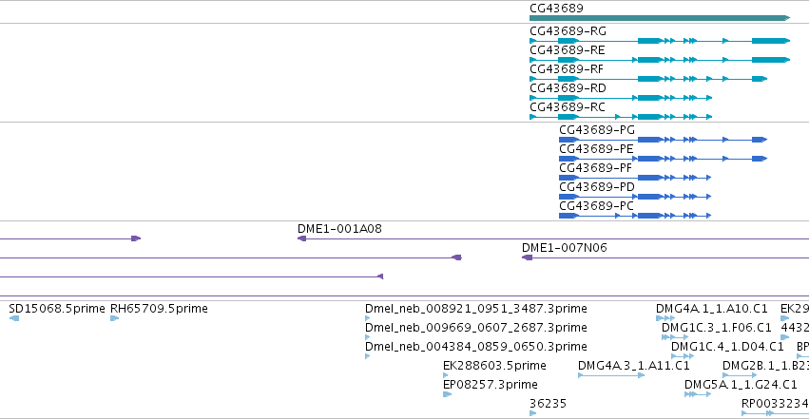Select the unlabeled purple clone with right-pointing arrowhead
Image resolution: width=809 pixels, height=419 pixels.
[x=70, y=238]
